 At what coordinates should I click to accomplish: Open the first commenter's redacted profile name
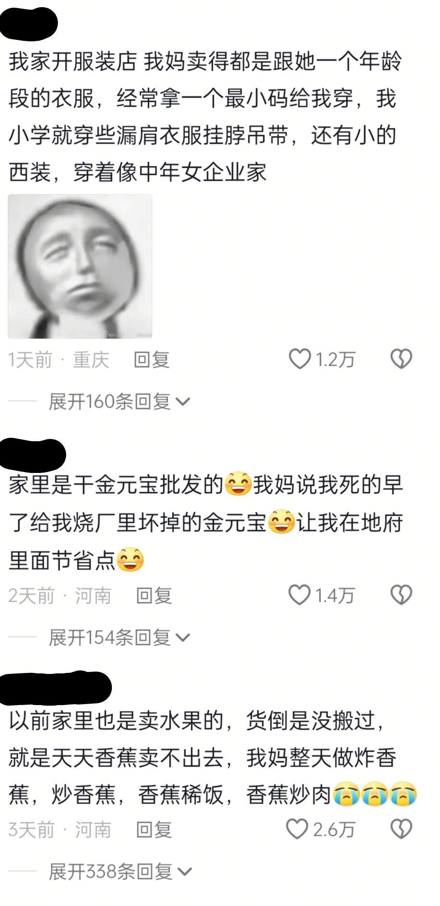pyautogui.click(x=29, y=23)
